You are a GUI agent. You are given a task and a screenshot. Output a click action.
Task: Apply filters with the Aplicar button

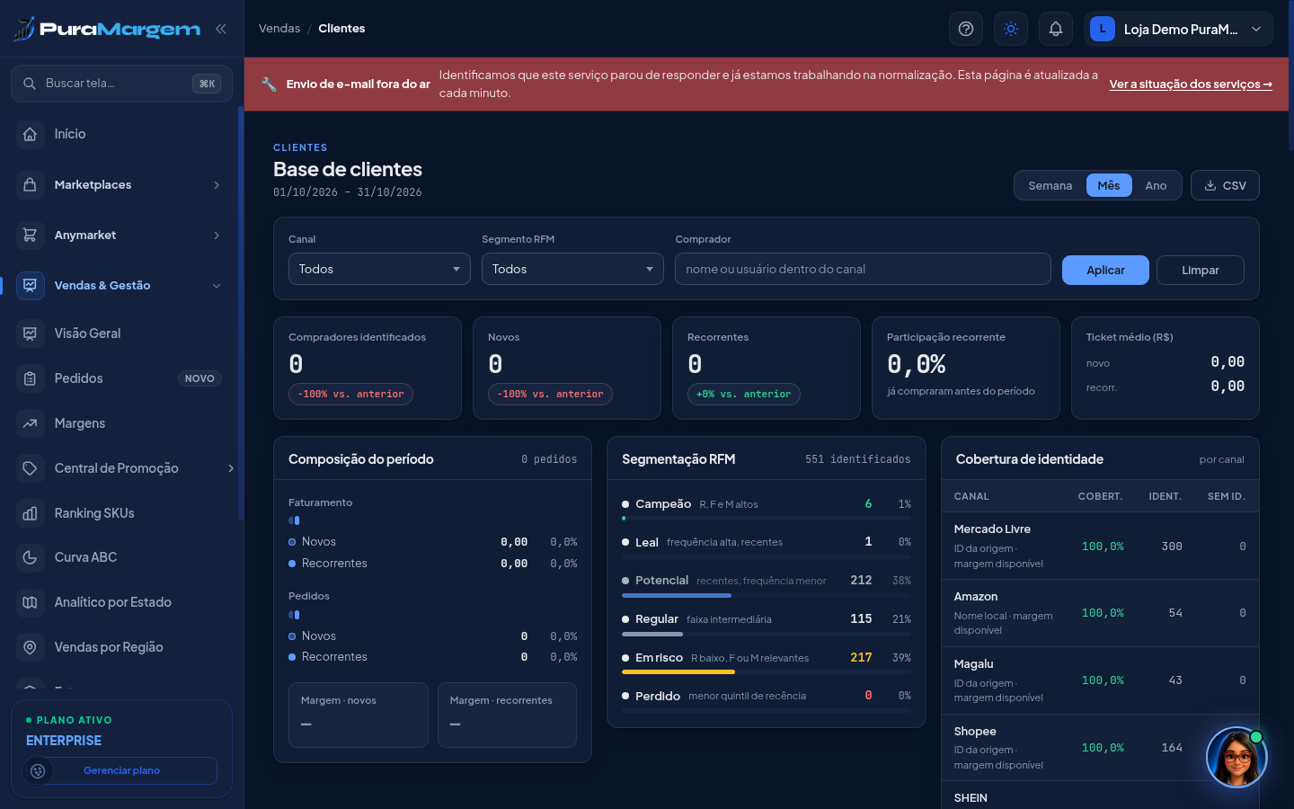tap(1105, 270)
